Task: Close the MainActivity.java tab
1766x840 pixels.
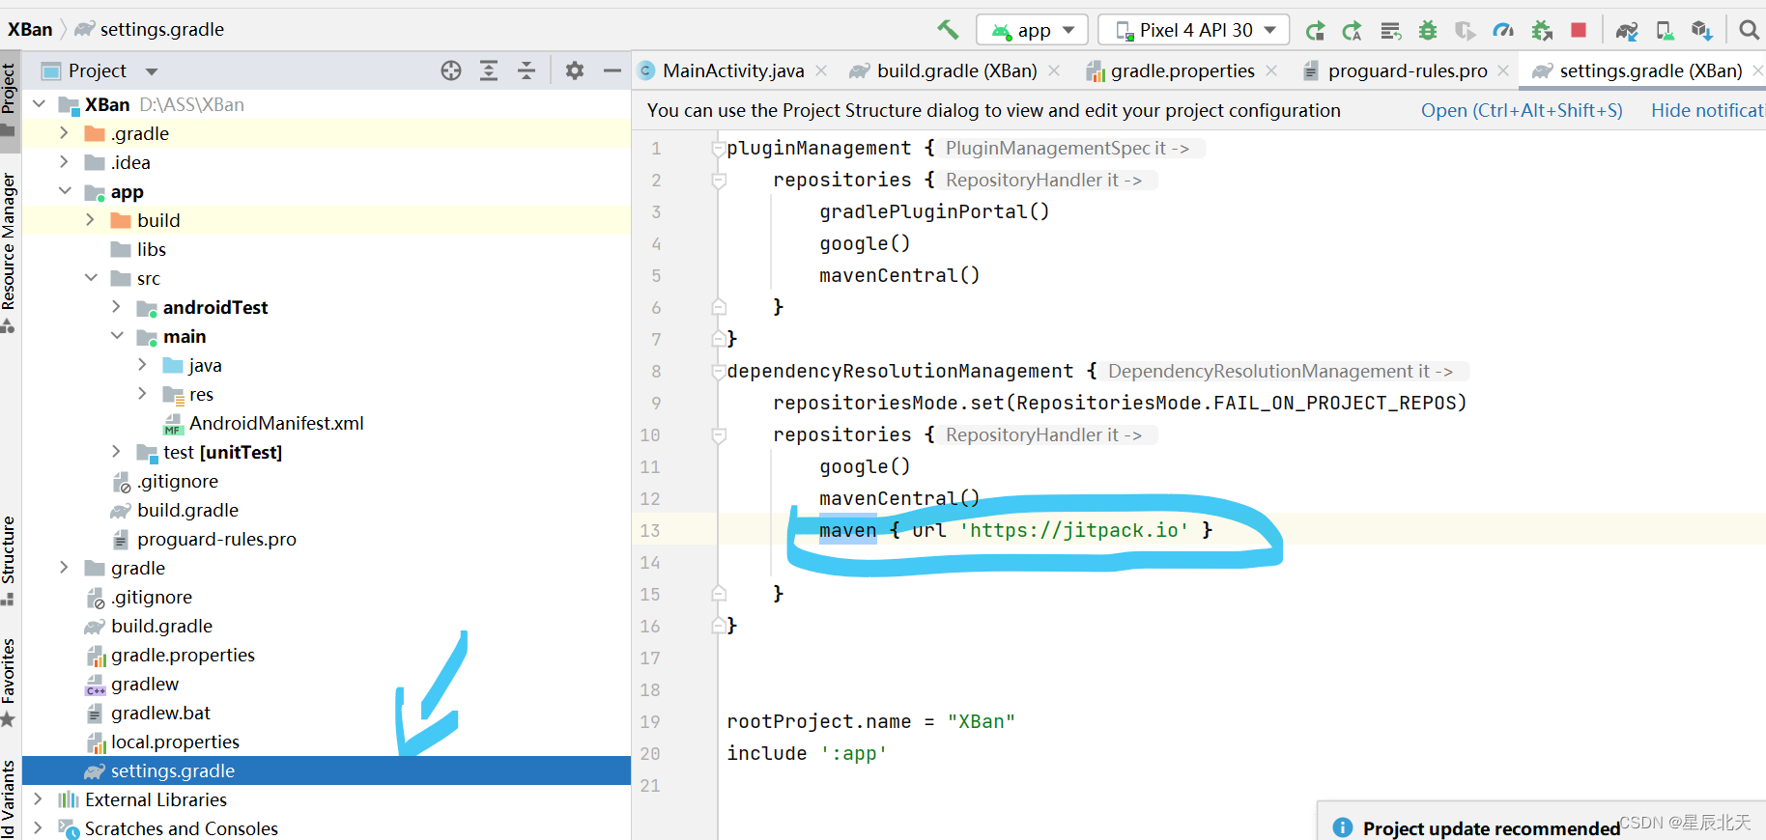Action: tap(821, 70)
